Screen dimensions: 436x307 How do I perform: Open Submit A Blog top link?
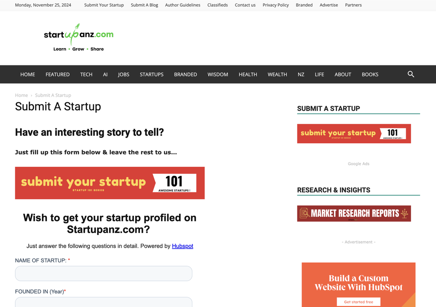pos(144,5)
